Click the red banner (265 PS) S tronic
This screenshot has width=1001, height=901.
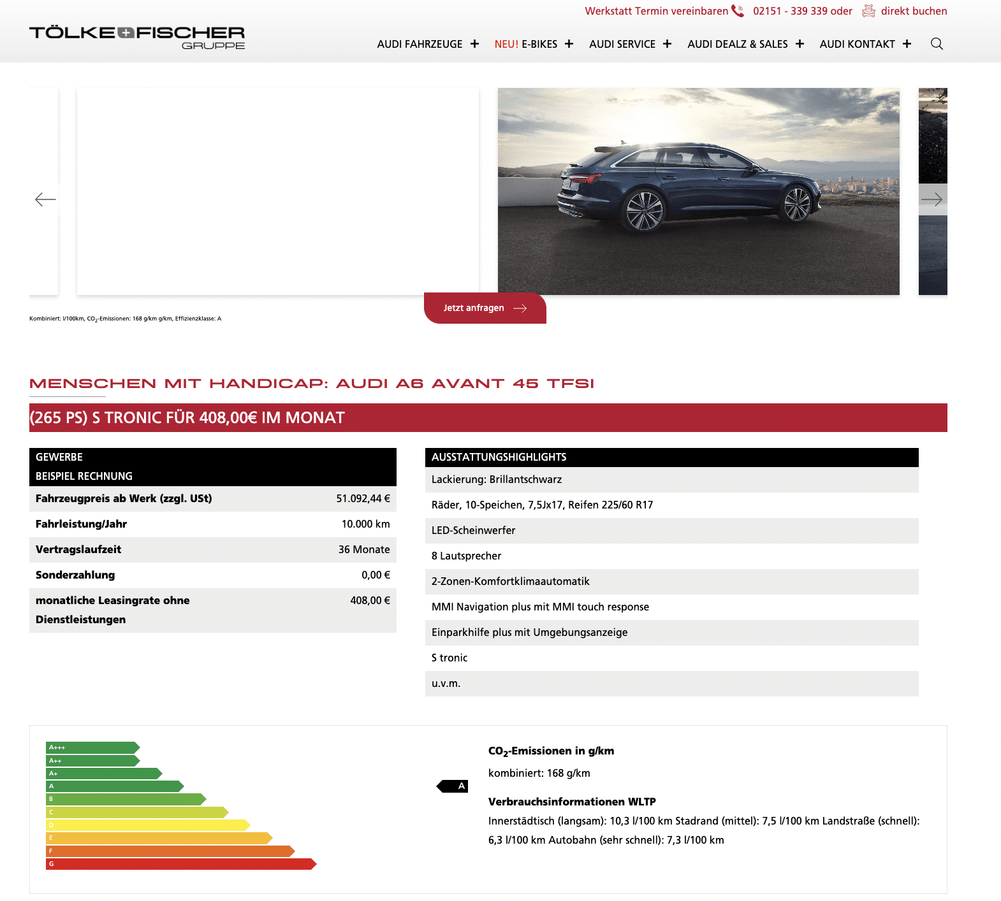pos(488,417)
